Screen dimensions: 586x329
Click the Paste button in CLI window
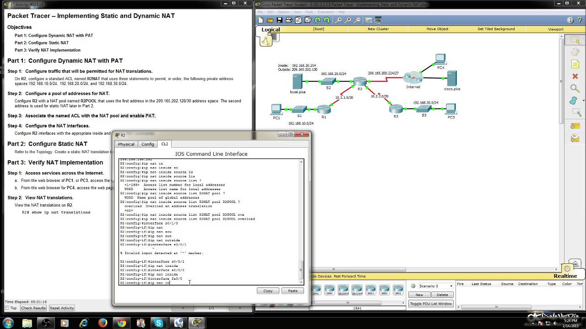pyautogui.click(x=293, y=291)
